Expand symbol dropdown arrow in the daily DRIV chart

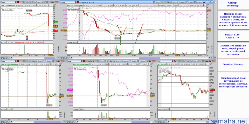click(16, 2)
